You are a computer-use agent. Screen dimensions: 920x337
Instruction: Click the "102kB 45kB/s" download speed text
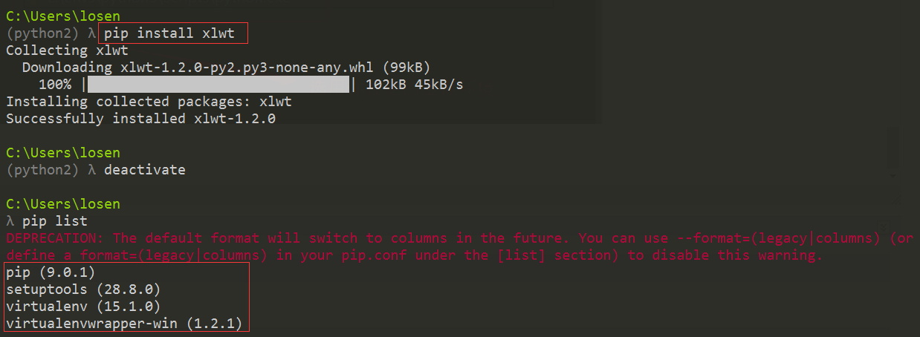coord(414,85)
